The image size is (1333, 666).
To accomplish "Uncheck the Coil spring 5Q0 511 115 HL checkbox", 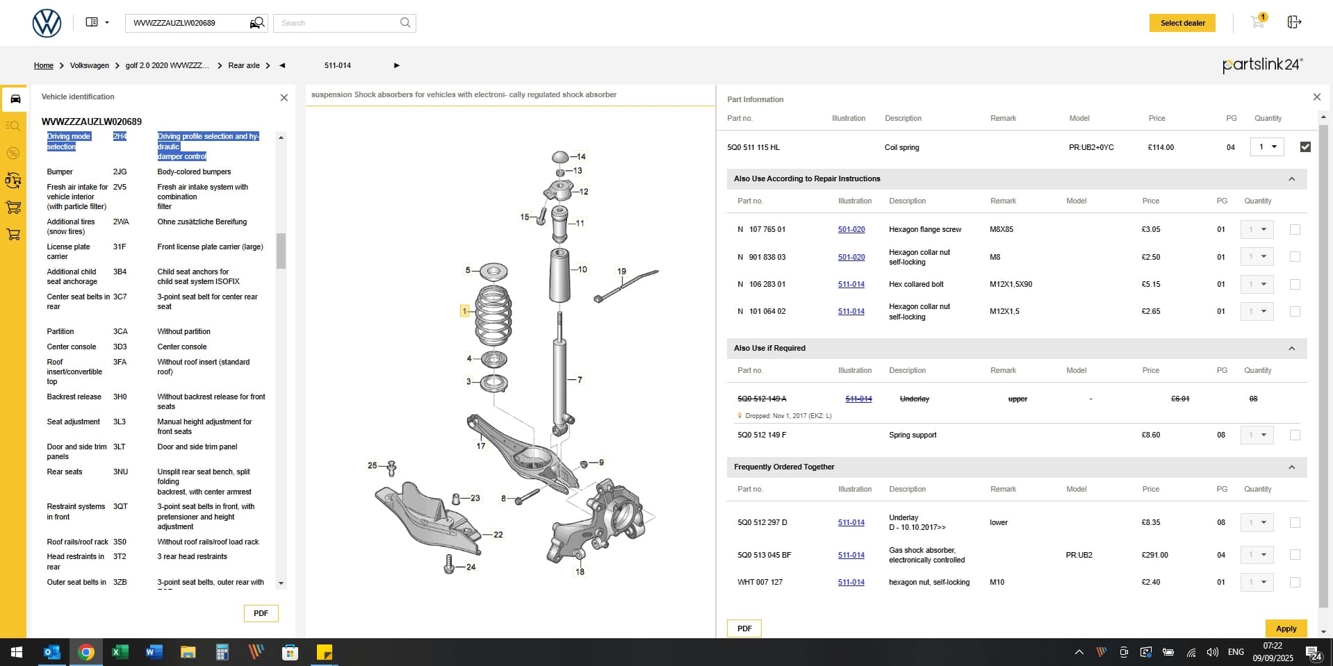I will 1305,147.
